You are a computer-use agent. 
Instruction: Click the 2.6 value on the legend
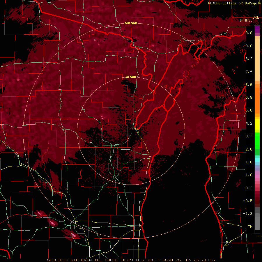click(249, 149)
